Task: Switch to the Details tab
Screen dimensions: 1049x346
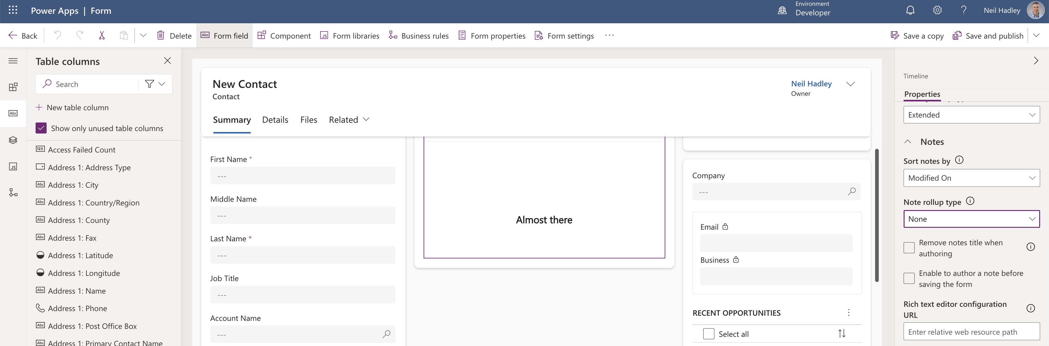Action: [275, 120]
